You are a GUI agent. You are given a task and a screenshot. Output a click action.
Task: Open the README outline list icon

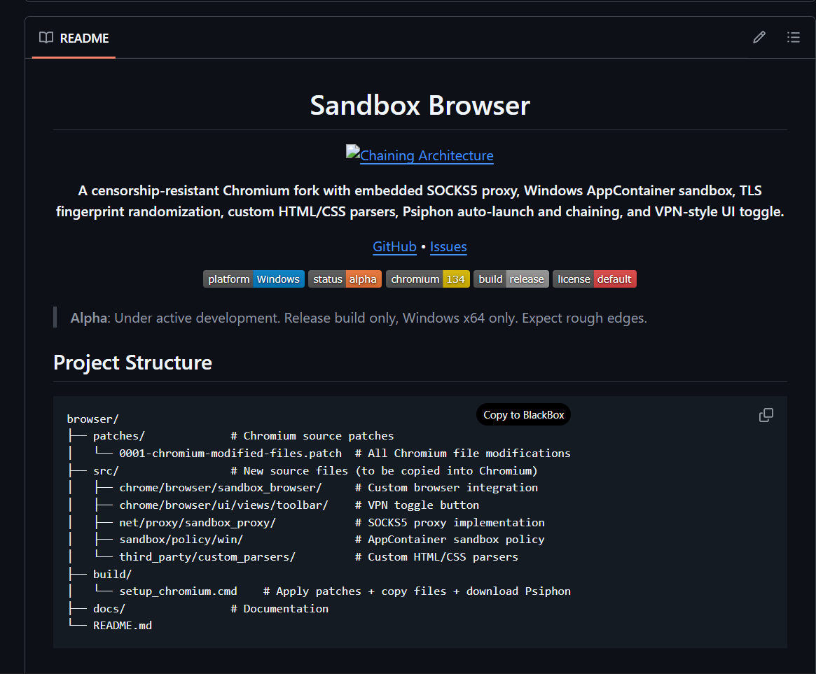793,38
